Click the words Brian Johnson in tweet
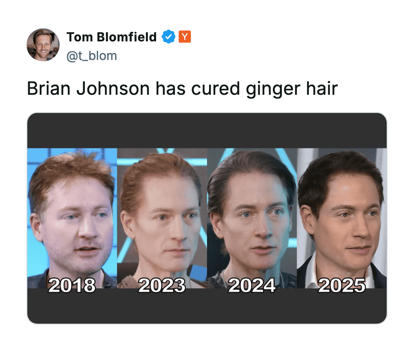 [x=88, y=88]
